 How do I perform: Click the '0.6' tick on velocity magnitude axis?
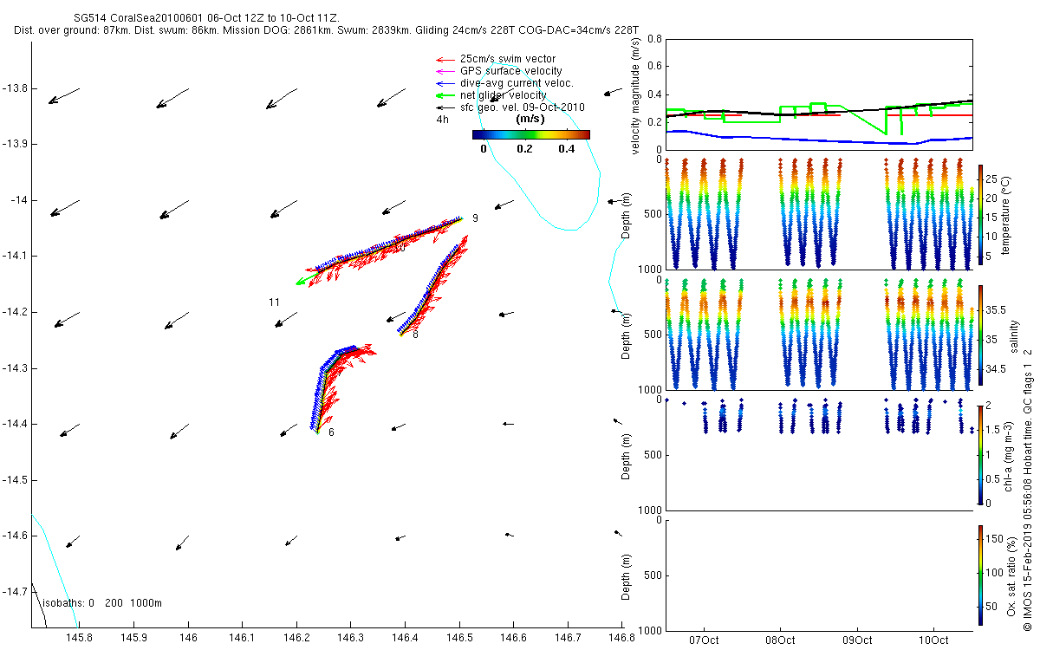654,67
